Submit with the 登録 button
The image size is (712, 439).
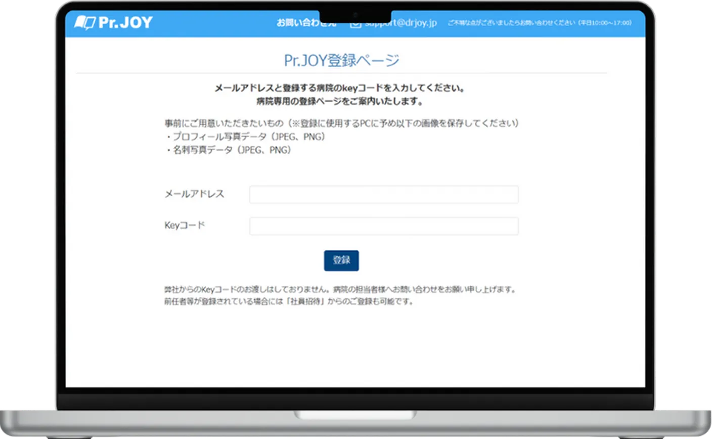pyautogui.click(x=341, y=260)
